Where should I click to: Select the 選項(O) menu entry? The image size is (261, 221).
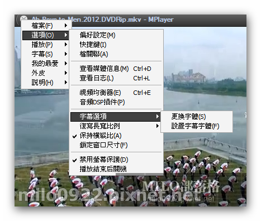[x=45, y=35]
